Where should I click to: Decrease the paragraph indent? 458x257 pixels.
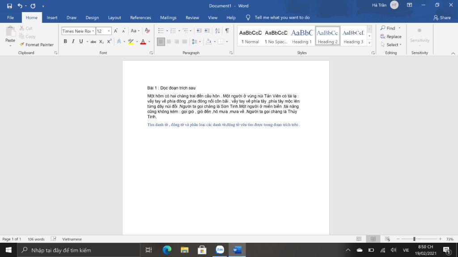pyautogui.click(x=199, y=31)
